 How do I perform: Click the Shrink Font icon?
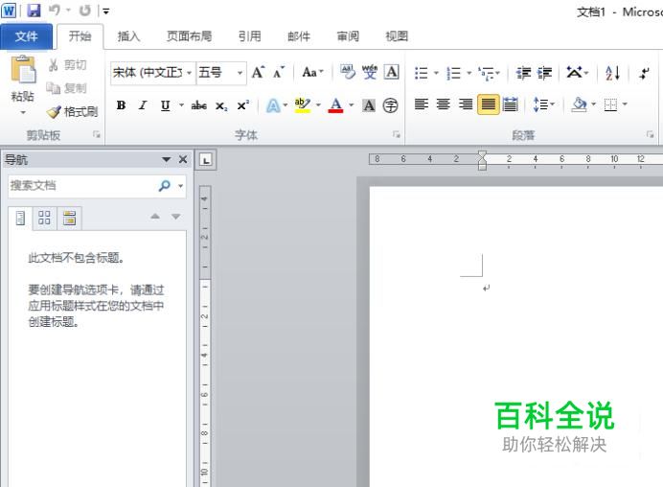(x=279, y=72)
